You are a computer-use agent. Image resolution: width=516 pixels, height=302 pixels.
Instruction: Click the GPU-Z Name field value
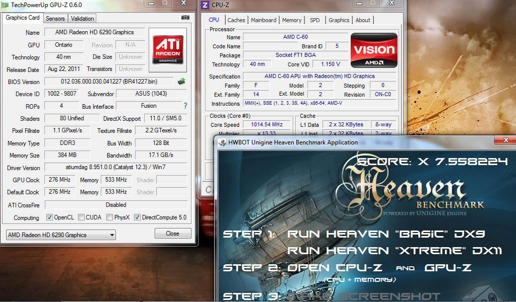tap(95, 32)
